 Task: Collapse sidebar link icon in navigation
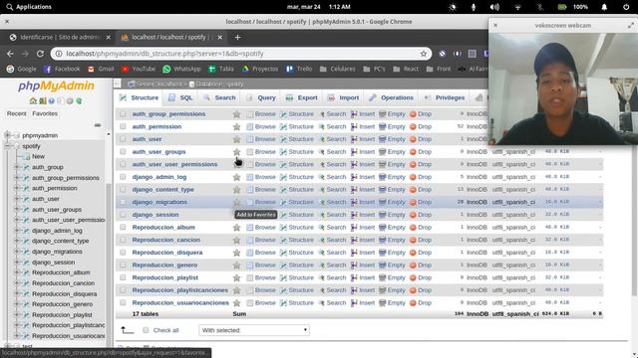[98, 125]
